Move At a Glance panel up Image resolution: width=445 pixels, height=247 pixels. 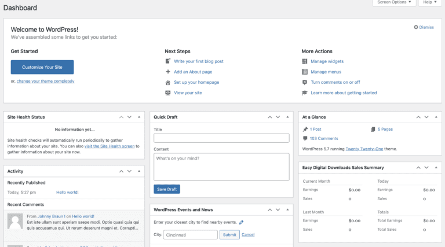(418, 117)
